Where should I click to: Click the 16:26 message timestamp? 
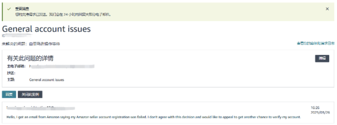[x=315, y=108]
